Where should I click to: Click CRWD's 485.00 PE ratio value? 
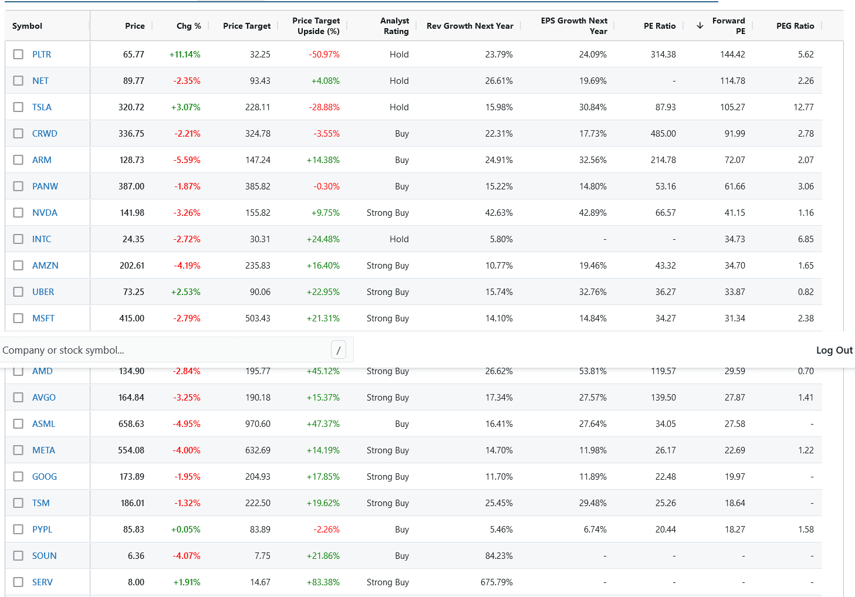pos(663,133)
